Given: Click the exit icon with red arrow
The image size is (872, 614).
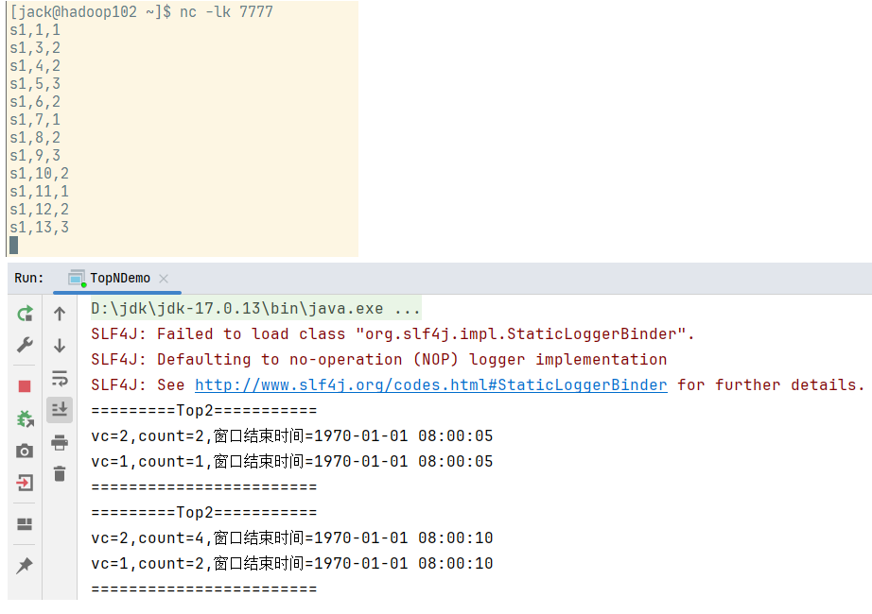Looking at the screenshot, I should tap(25, 483).
